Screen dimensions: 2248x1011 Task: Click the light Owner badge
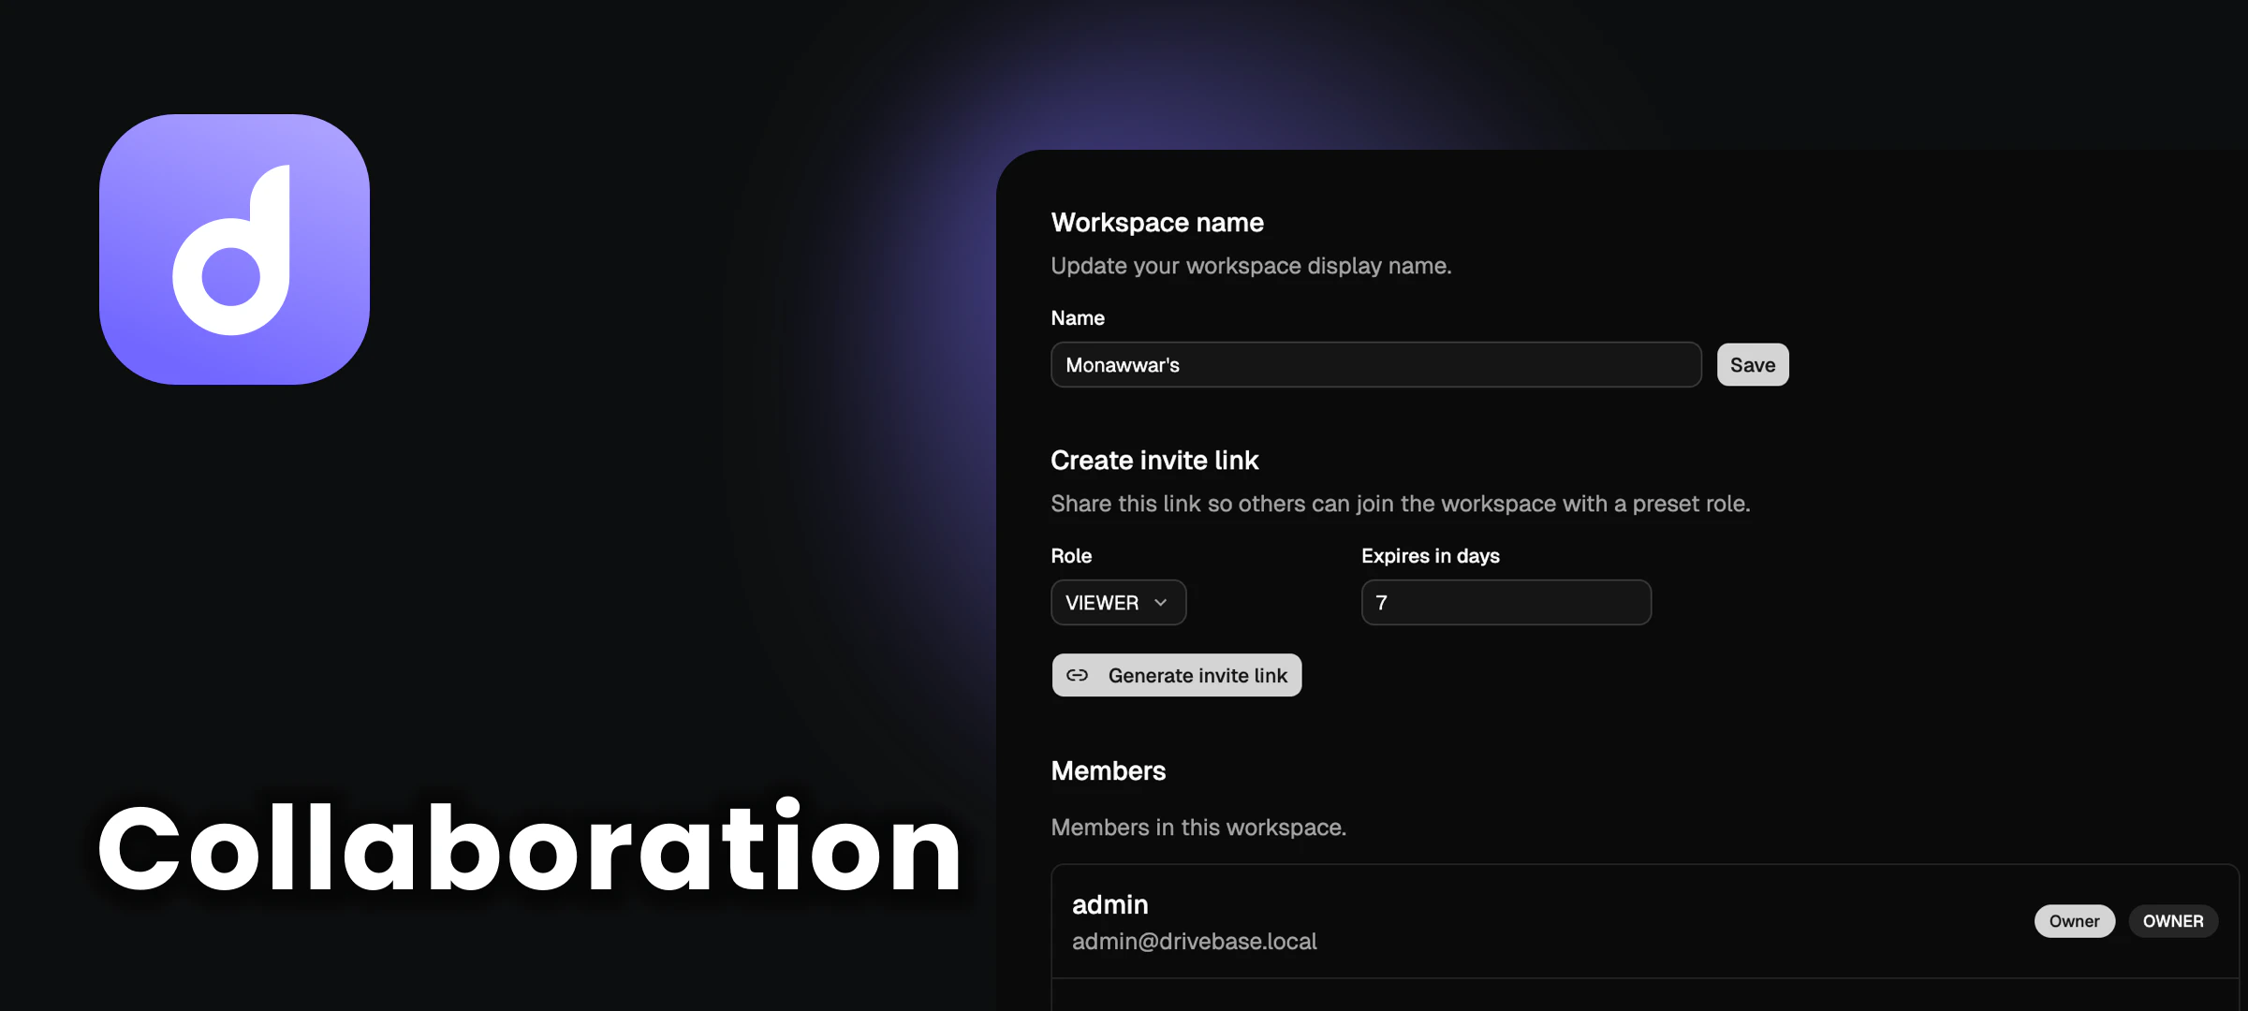coord(2073,921)
